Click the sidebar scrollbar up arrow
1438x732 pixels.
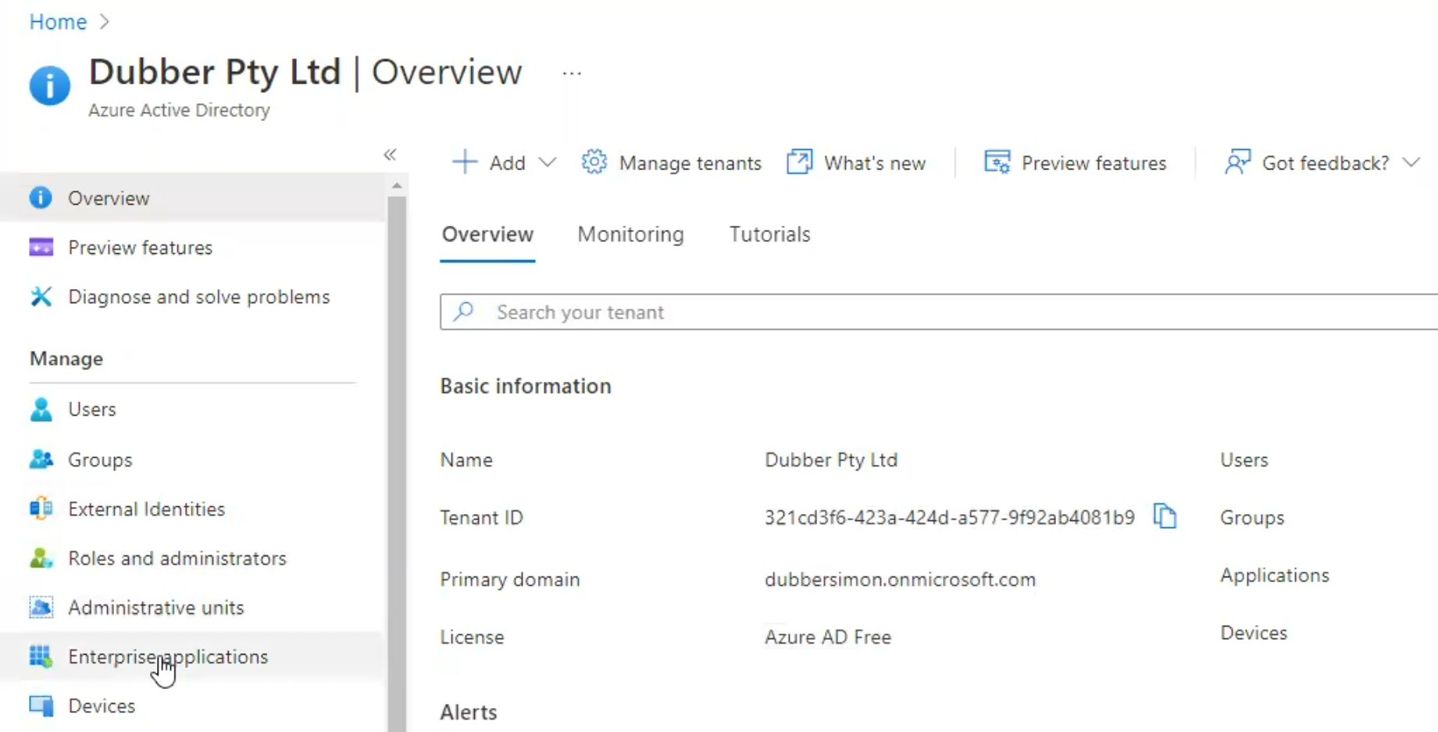coord(397,186)
